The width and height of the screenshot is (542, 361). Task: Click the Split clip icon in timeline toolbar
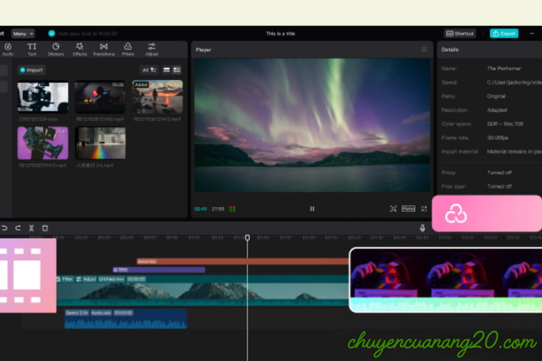pos(31,228)
